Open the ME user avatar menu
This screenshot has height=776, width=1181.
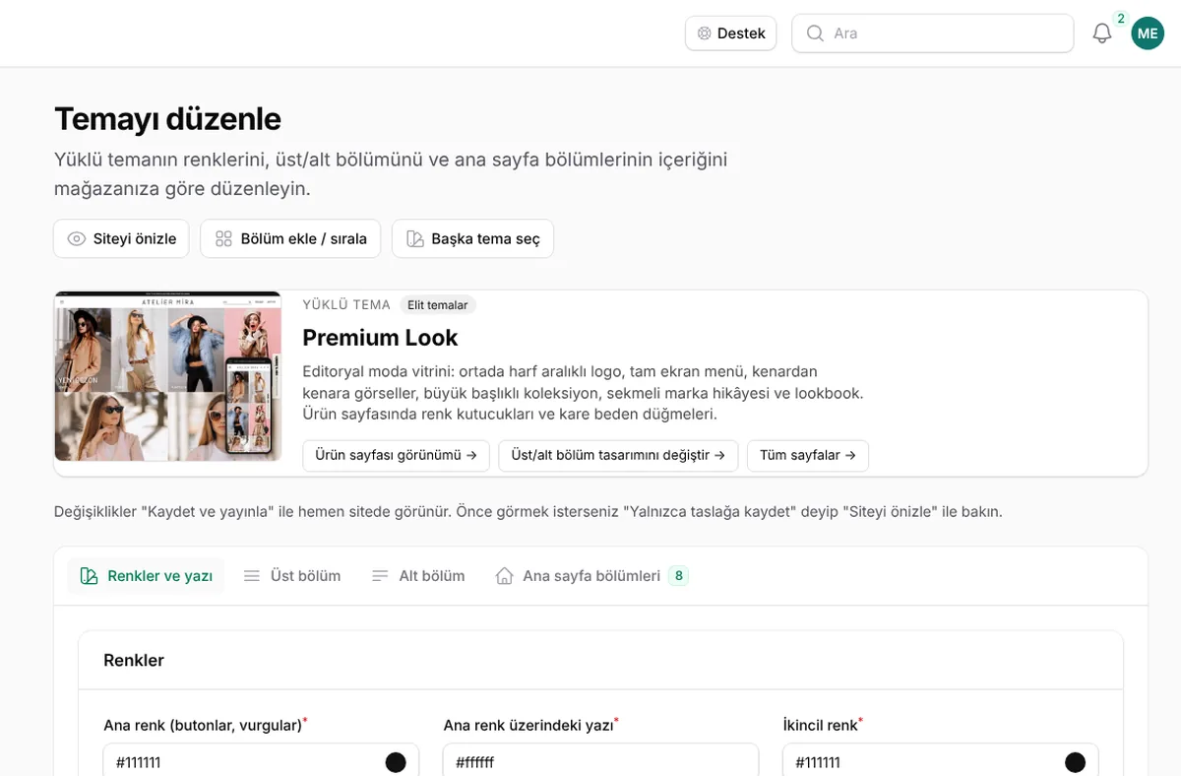tap(1148, 33)
